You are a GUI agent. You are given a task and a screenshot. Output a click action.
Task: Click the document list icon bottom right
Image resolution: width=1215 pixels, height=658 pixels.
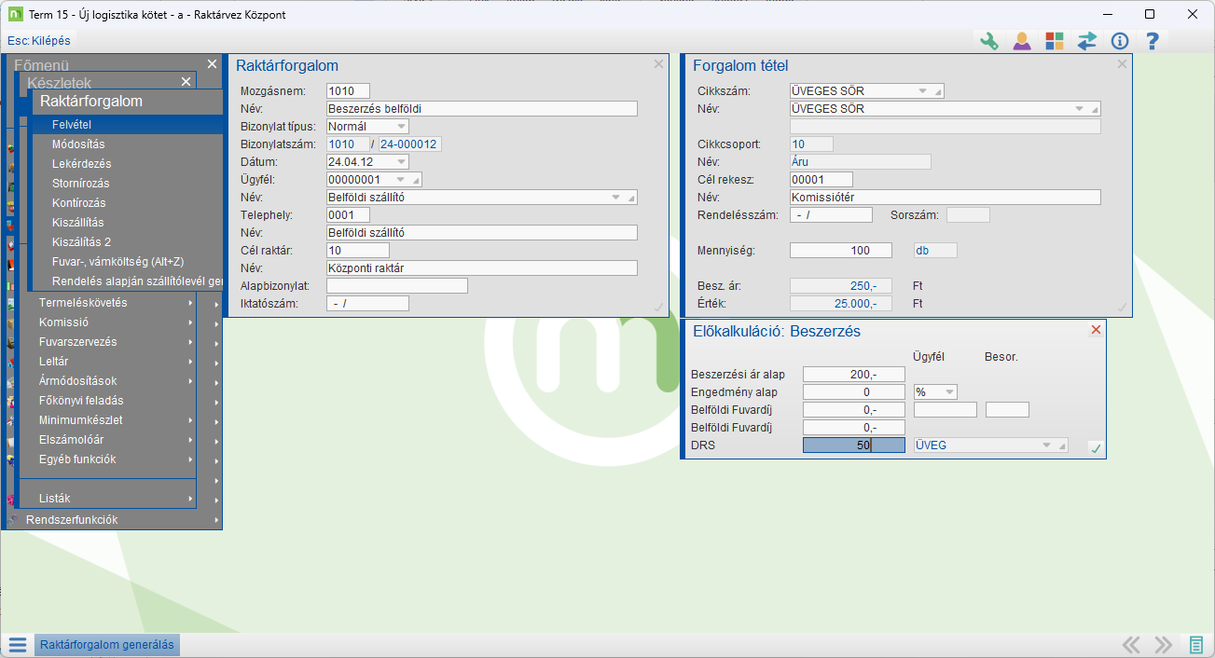pyautogui.click(x=1196, y=645)
